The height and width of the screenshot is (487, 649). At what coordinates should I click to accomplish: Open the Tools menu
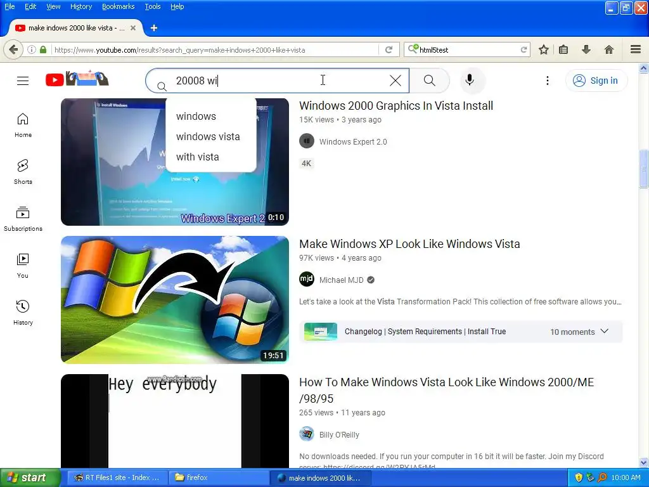click(153, 6)
